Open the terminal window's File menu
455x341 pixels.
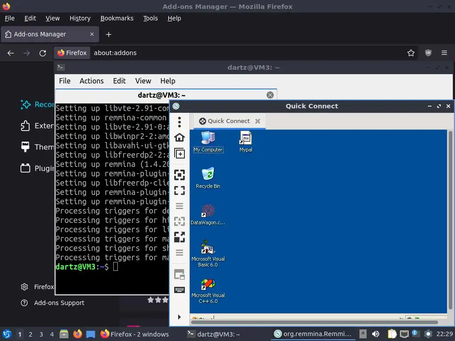point(65,81)
